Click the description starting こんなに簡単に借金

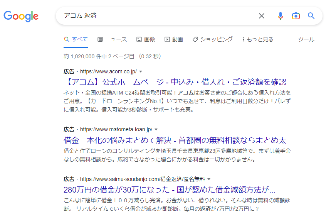click(x=177, y=205)
